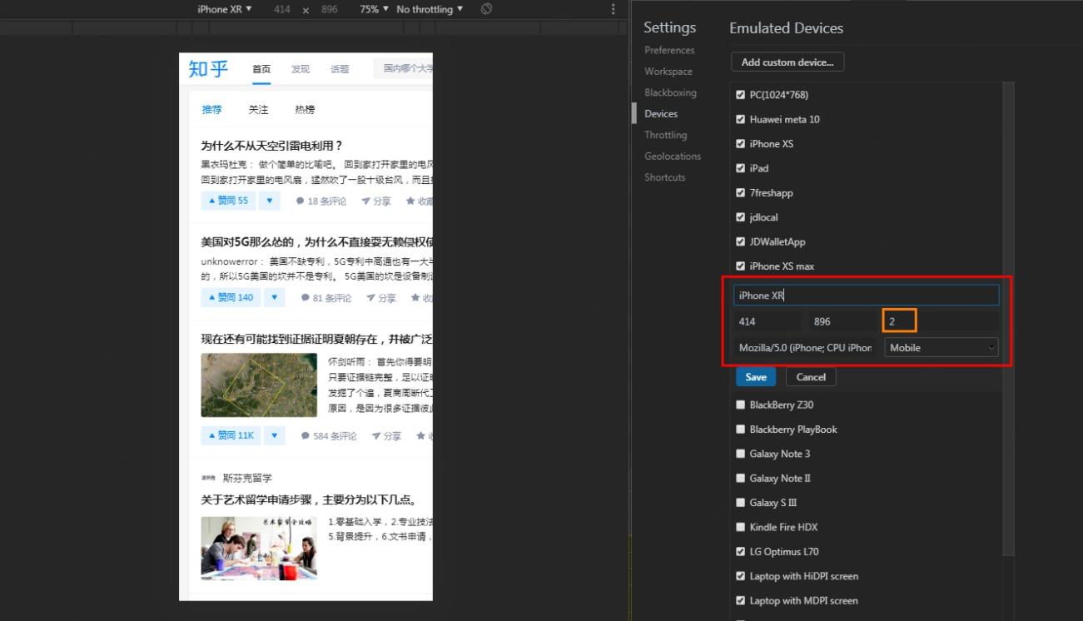The height and width of the screenshot is (621, 1083).
Task: Open Shortcuts settings section
Action: [664, 177]
